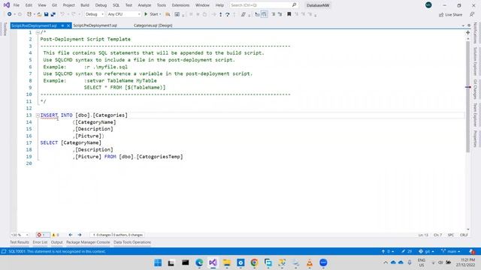Open the Test Results tab
Image resolution: width=481 pixels, height=270 pixels.
[20, 242]
